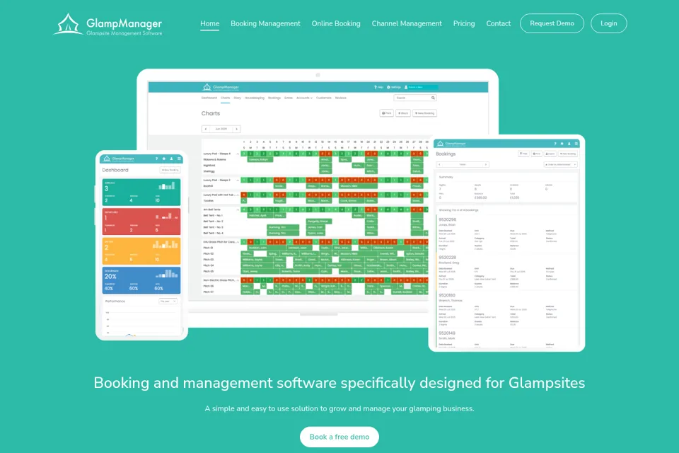Collapse the 4m Bell Tents group
Viewport: 679px width, 453px height.
click(238, 210)
